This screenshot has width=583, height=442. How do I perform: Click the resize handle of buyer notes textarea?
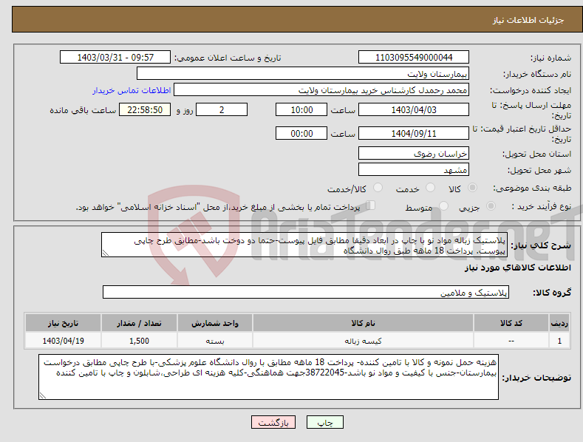click(42, 396)
